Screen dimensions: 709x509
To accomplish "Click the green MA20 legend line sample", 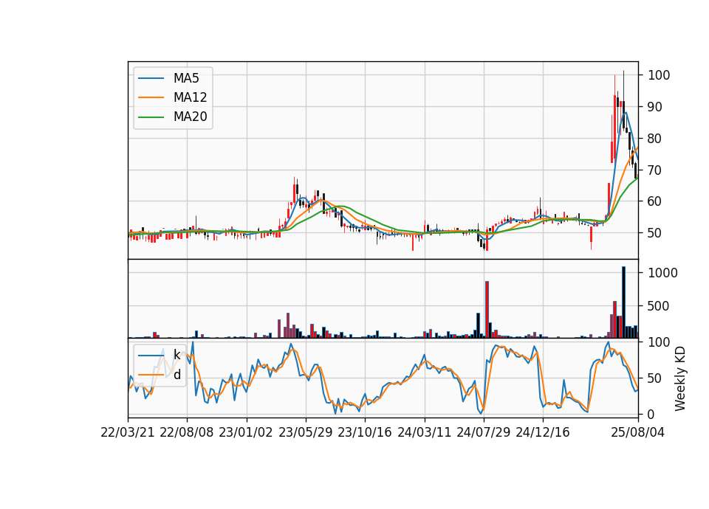I will tap(151, 117).
